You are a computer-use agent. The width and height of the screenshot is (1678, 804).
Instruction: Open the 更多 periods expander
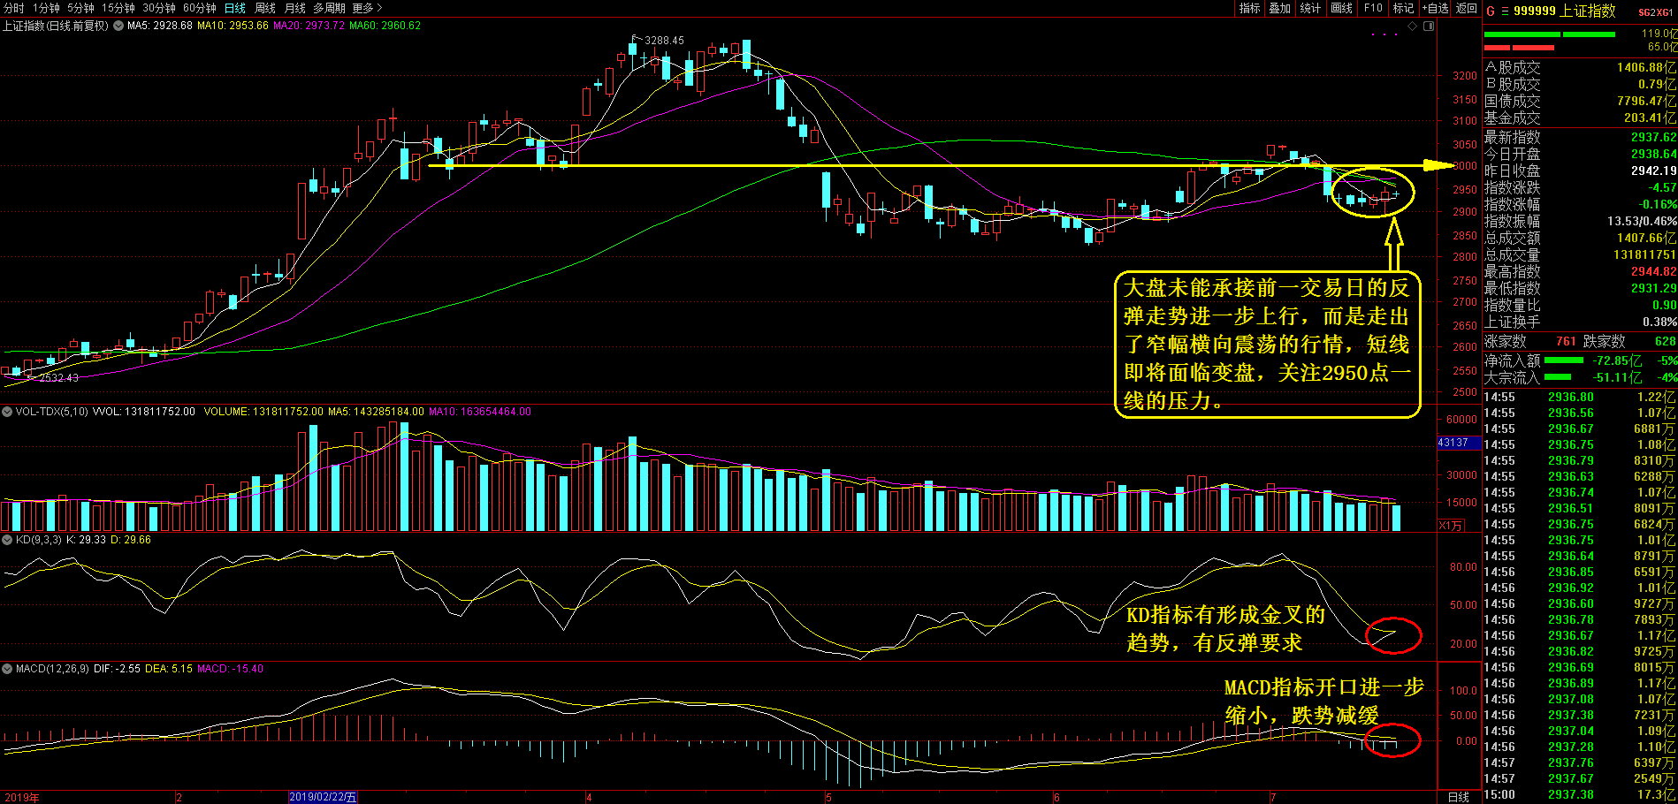pyautogui.click(x=367, y=8)
